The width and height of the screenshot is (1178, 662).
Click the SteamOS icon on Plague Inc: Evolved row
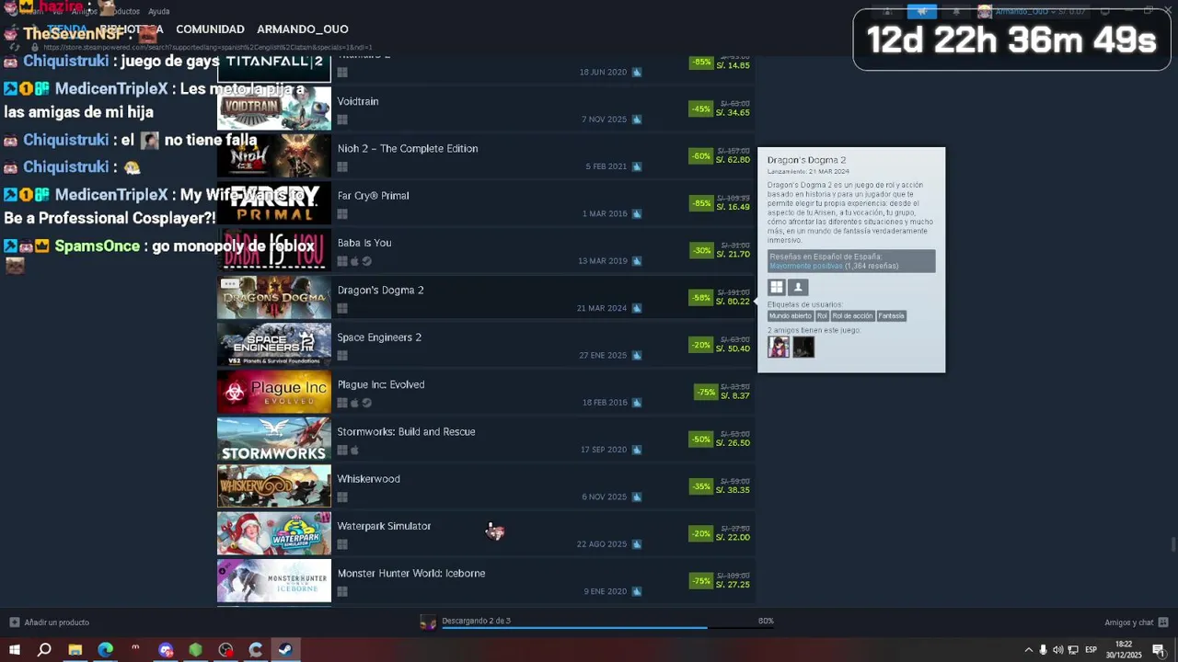pos(366,403)
